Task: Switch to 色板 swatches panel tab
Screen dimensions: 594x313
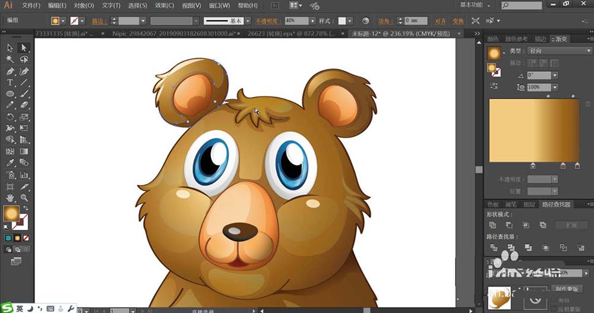Action: coord(493,204)
